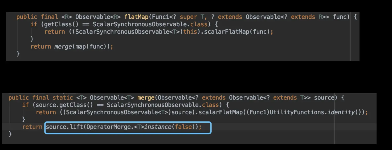Click the 'super' keyword in the flatMap signature
Viewport: 392px width, 150px height.
pyautogui.click(x=188, y=17)
